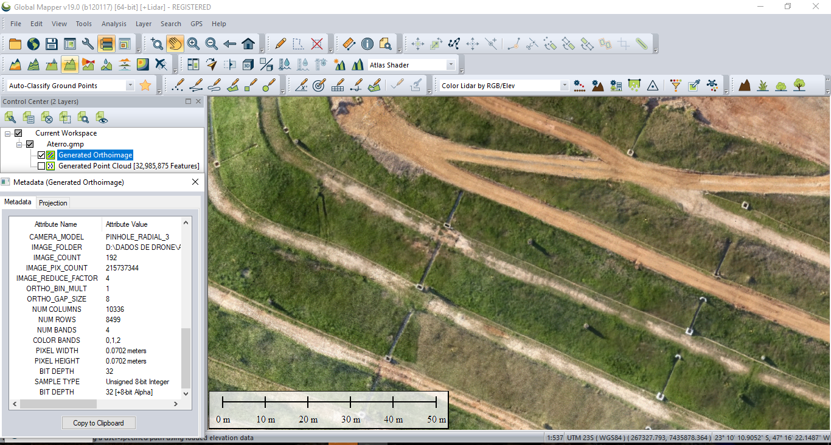The width and height of the screenshot is (831, 445).
Task: Uncheck the Generated Orthoimage layer checkbox
Action: pos(41,155)
